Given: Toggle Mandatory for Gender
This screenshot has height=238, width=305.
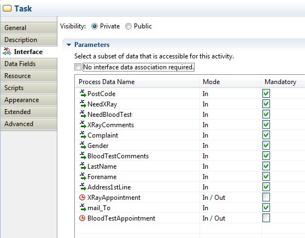Looking at the screenshot, I should point(266,145).
